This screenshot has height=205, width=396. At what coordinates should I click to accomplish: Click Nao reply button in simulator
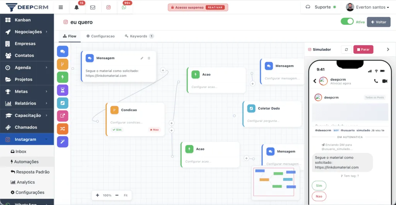click(319, 196)
